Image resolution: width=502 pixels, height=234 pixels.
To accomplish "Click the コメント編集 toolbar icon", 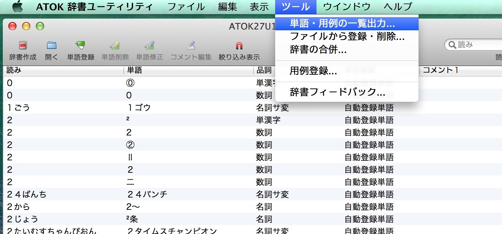I will pyautogui.click(x=191, y=45).
